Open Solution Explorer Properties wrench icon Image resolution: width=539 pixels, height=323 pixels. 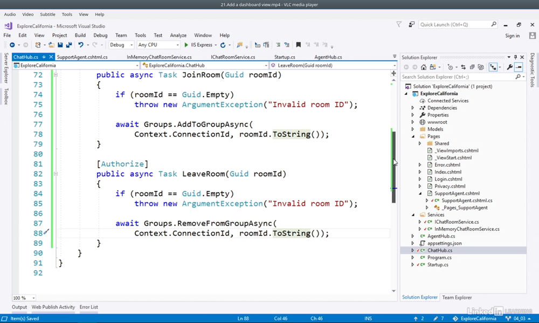[510, 67]
